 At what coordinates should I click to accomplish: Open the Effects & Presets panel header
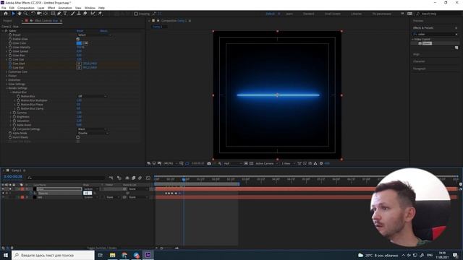tap(423, 27)
